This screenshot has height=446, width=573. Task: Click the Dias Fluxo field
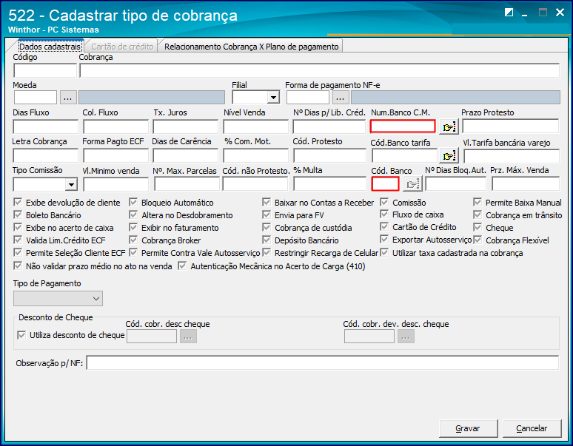[46, 127]
